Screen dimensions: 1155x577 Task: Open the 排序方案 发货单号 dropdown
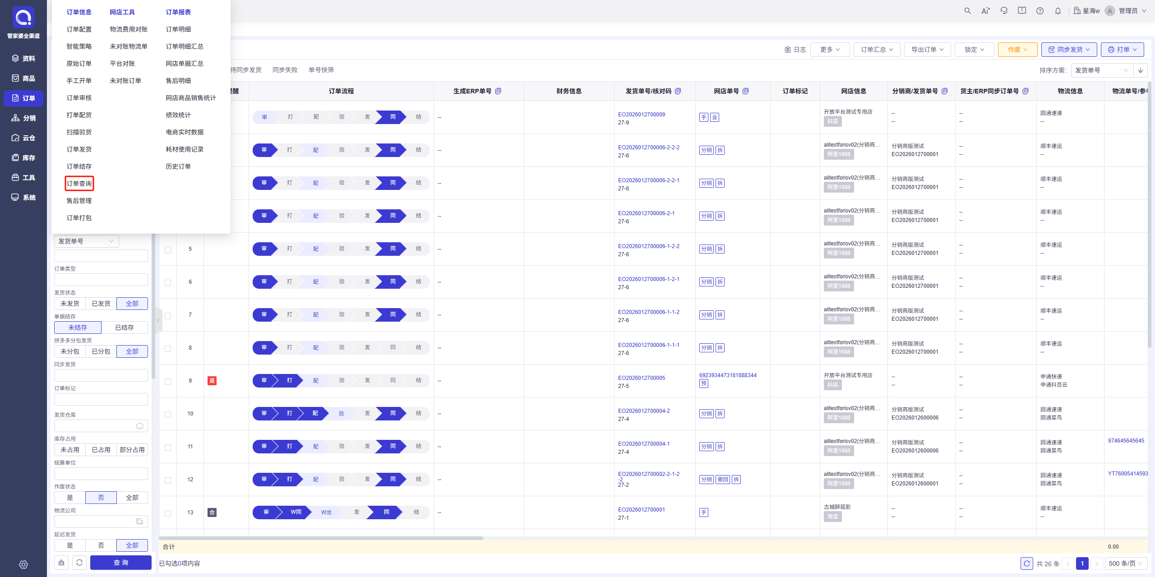(x=1102, y=70)
